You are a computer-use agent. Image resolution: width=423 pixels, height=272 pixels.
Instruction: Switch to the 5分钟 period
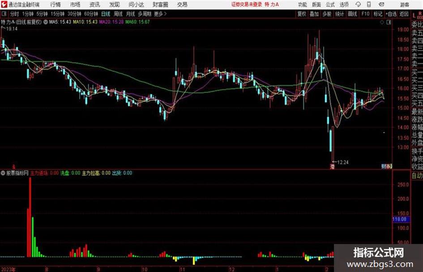click(42, 14)
